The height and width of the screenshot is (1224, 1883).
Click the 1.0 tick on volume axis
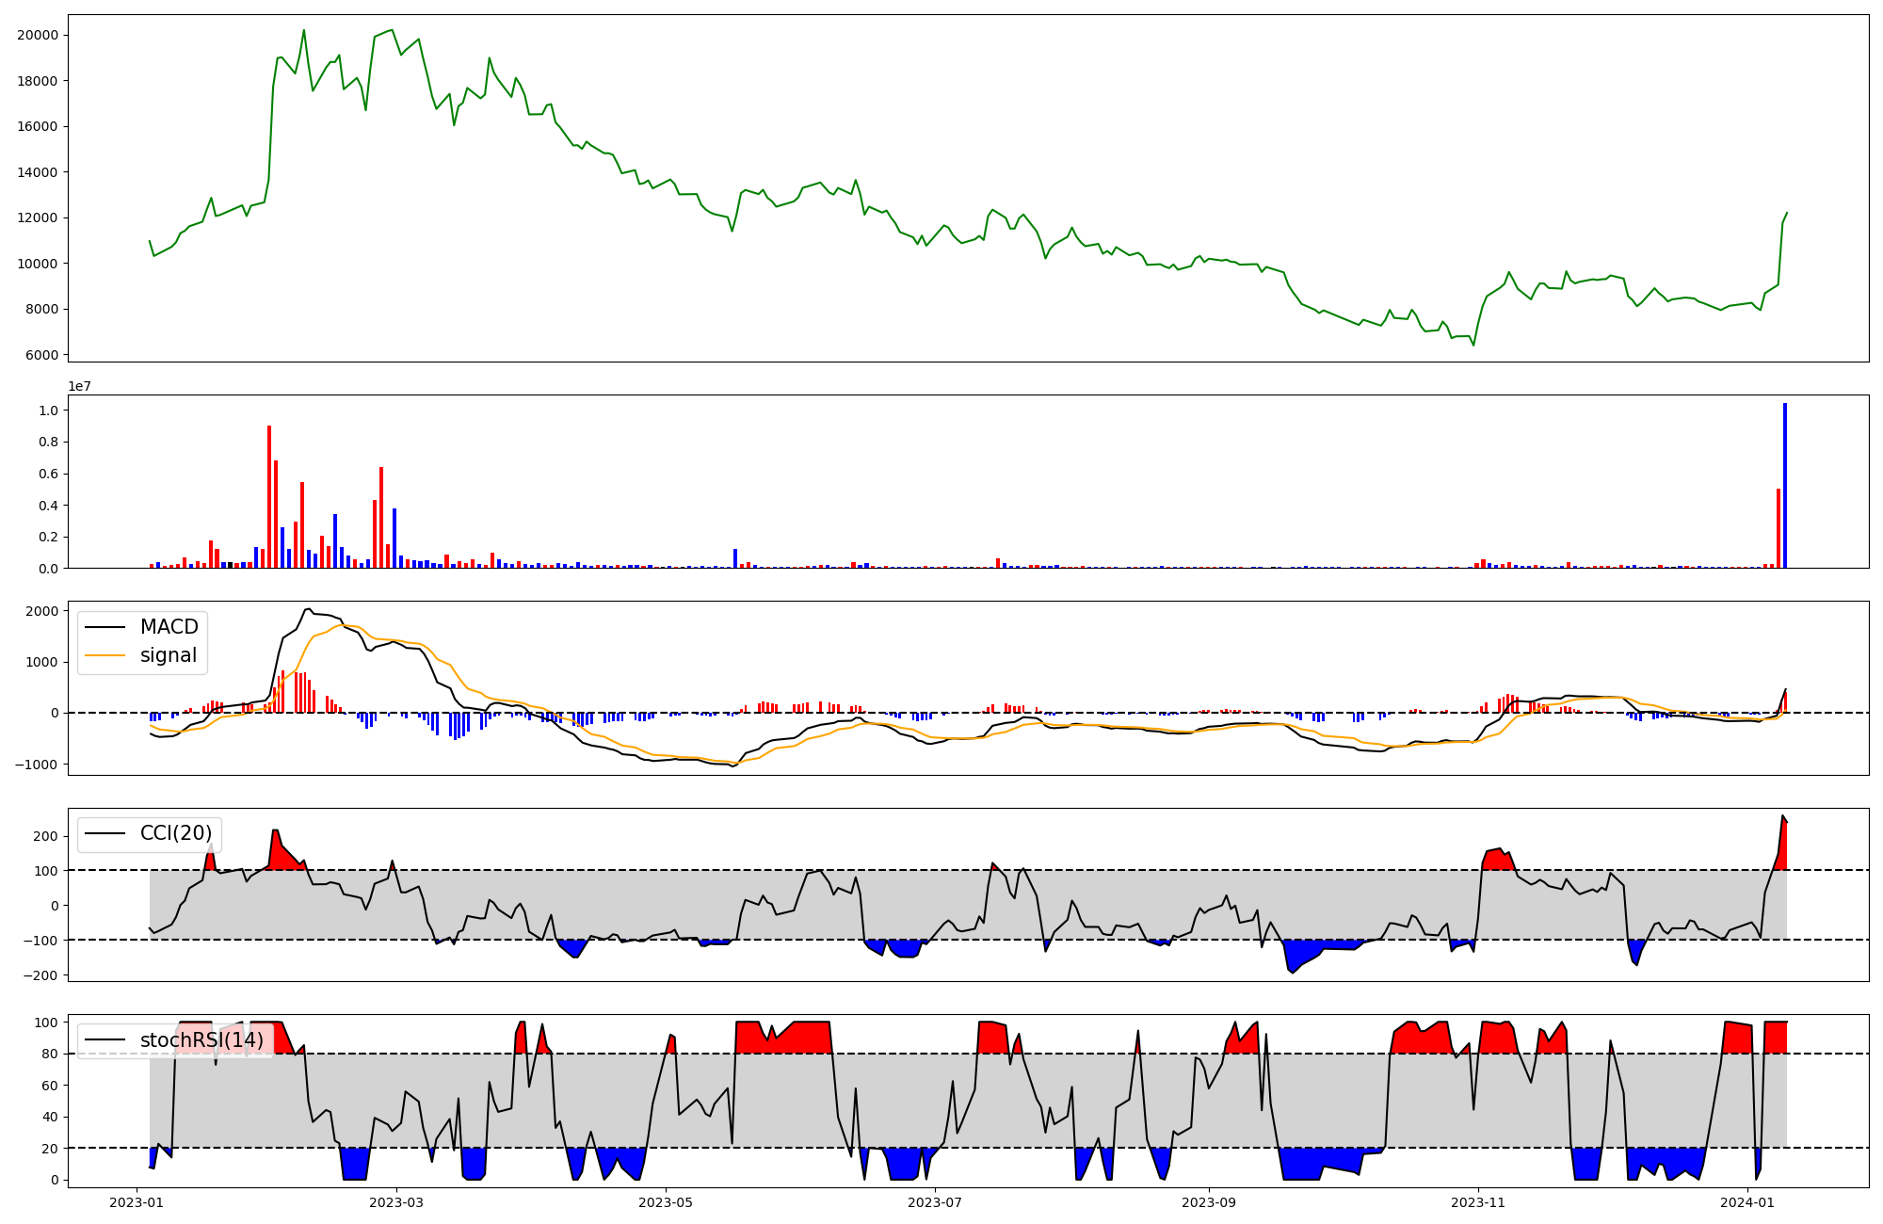tap(48, 411)
